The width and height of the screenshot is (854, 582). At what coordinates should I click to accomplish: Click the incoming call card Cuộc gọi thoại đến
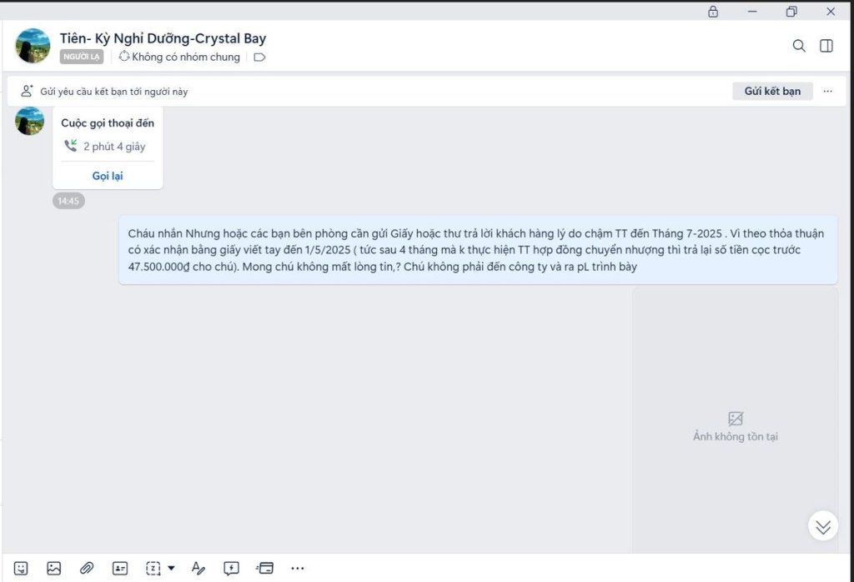click(x=108, y=148)
